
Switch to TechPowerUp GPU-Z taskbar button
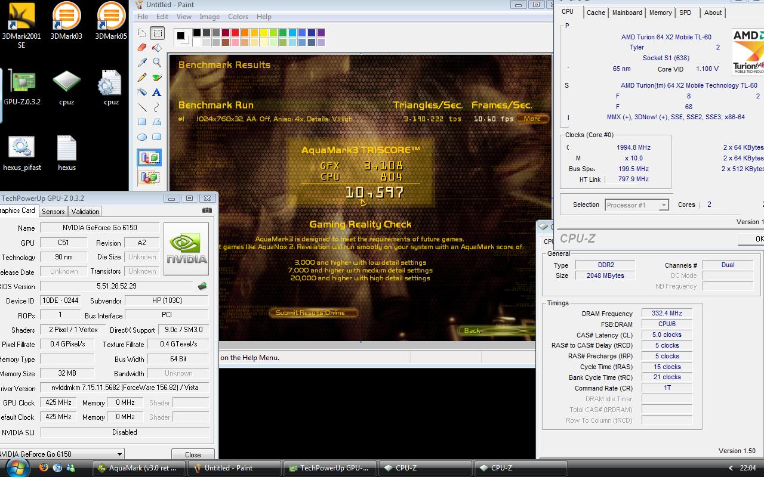click(x=331, y=468)
